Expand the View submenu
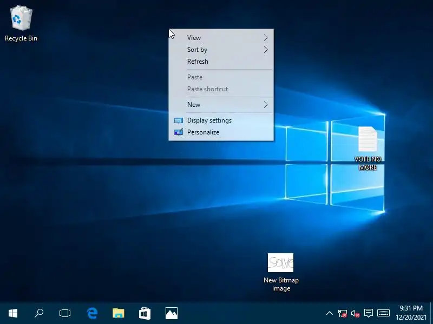Screen dimensions: 433x324 221,38
